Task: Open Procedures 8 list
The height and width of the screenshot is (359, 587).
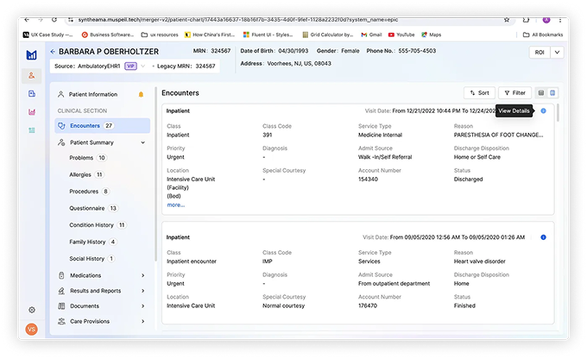Action: click(89, 192)
